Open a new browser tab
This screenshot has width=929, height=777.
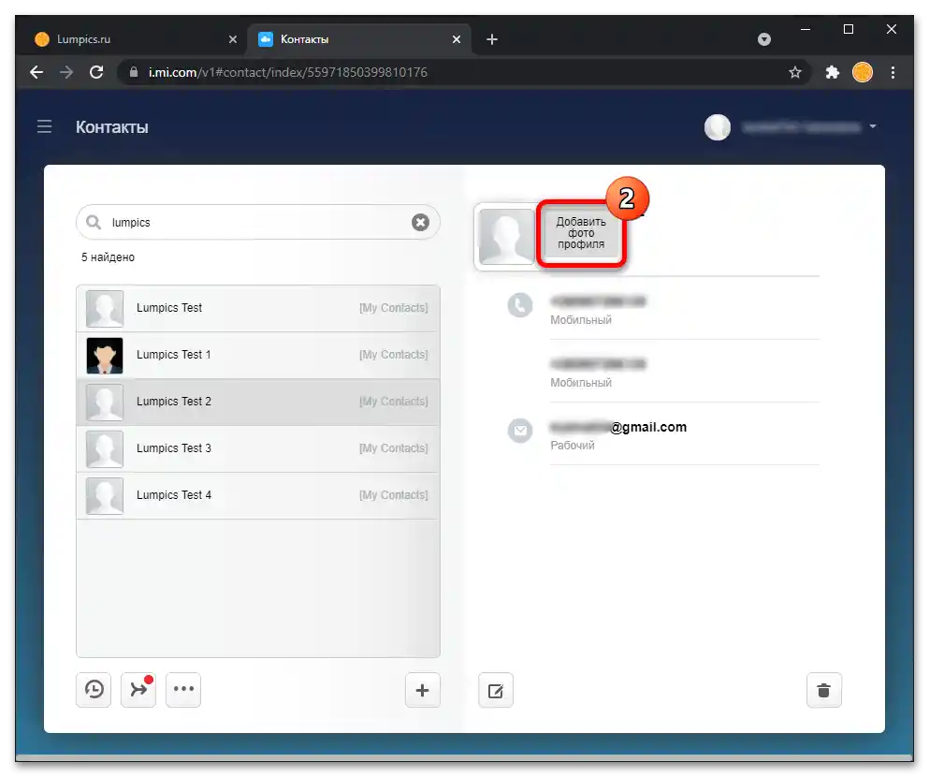pyautogui.click(x=492, y=39)
